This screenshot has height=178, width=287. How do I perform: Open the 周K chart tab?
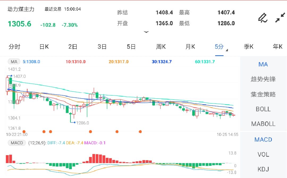pos(161,47)
